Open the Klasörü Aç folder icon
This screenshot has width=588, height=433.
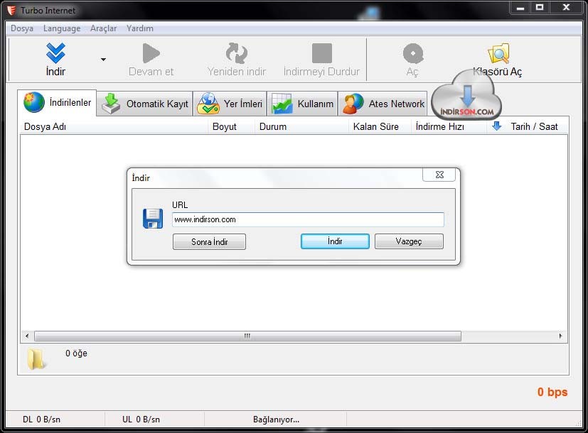pos(498,53)
